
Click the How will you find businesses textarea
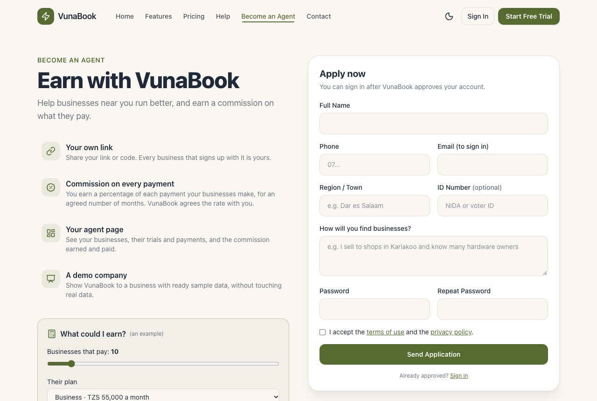point(434,256)
